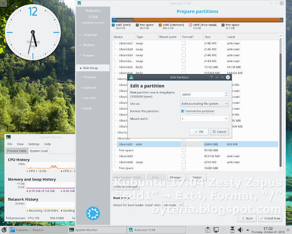Sort partition table by Size column header

[214, 37]
